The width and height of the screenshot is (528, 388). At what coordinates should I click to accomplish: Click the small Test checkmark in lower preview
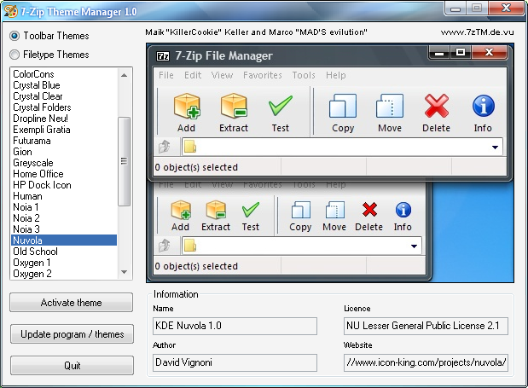click(x=251, y=210)
